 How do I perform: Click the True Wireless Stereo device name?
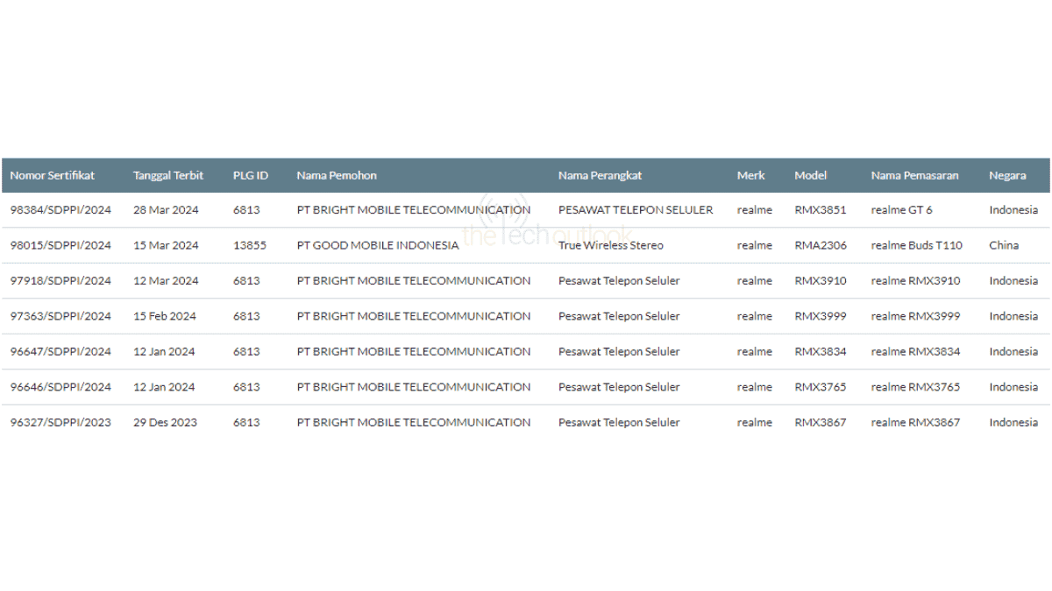pyautogui.click(x=610, y=245)
